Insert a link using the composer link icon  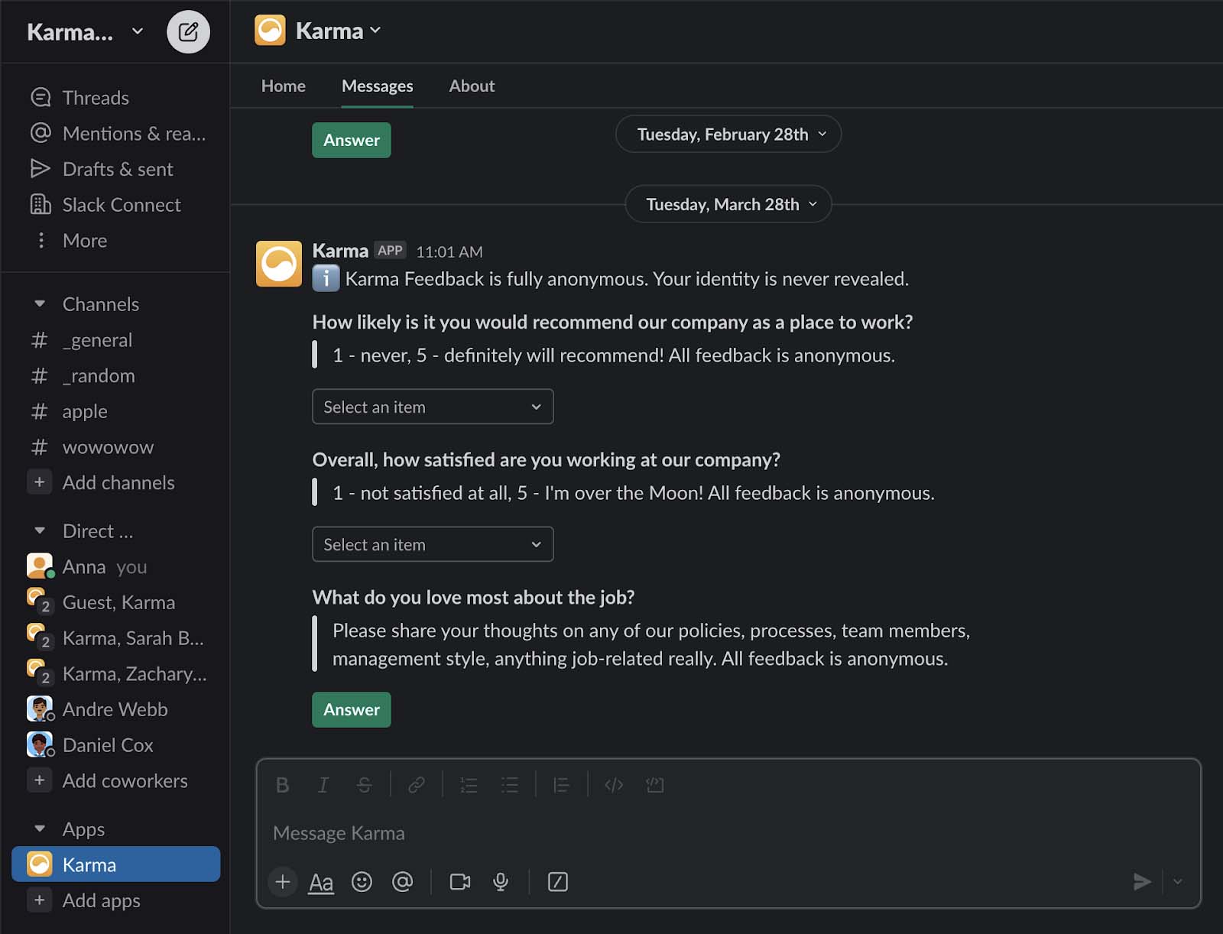point(417,784)
